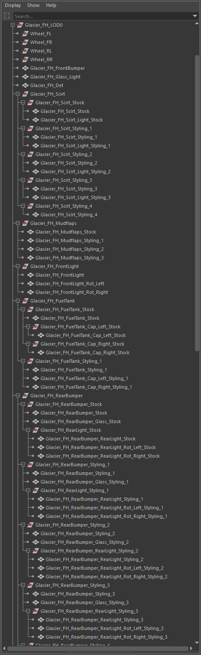This screenshot has width=201, height=655.
Task: Click the Glacier_FH_FrontBumper mesh icon
Action: click(x=25, y=68)
